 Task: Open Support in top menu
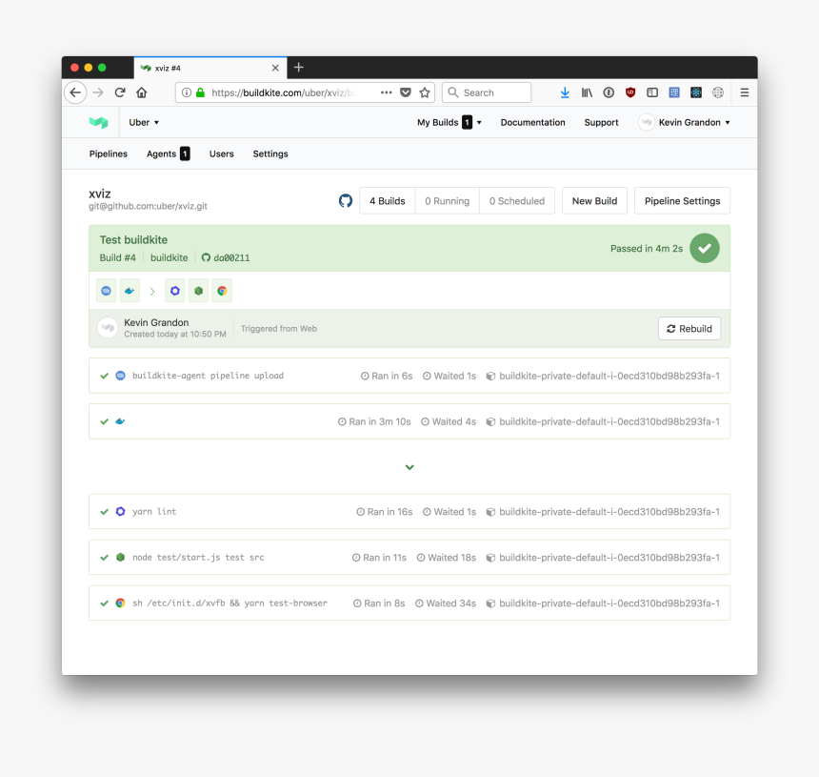(601, 122)
